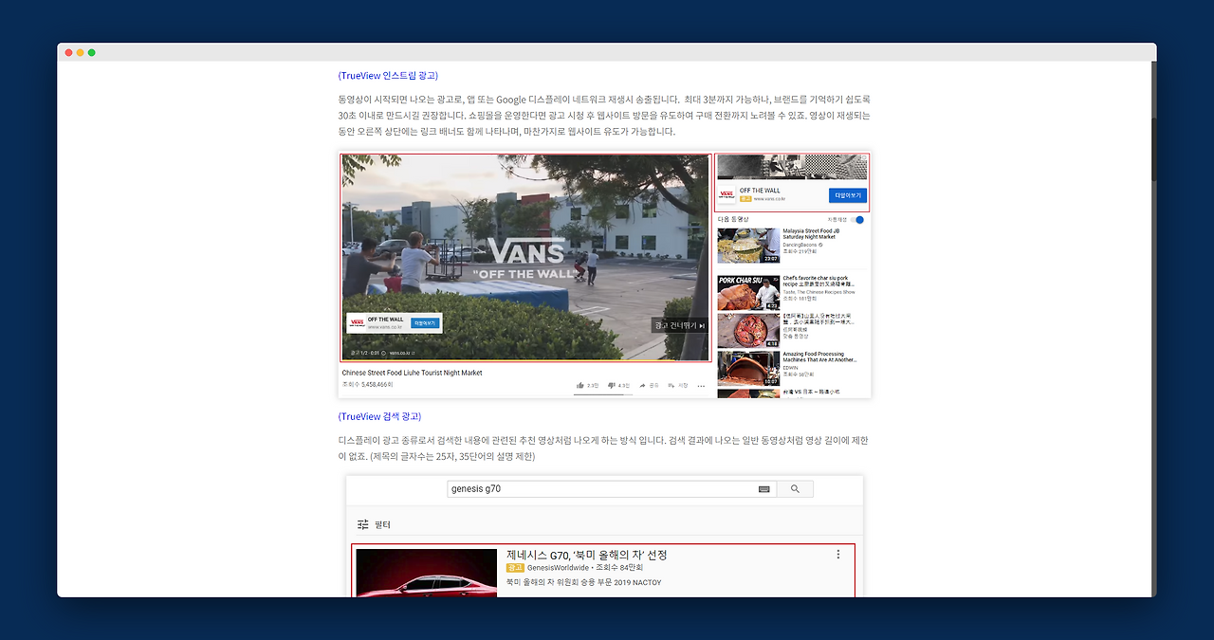Open the Pork Char Siu video thumbnail

pos(748,293)
